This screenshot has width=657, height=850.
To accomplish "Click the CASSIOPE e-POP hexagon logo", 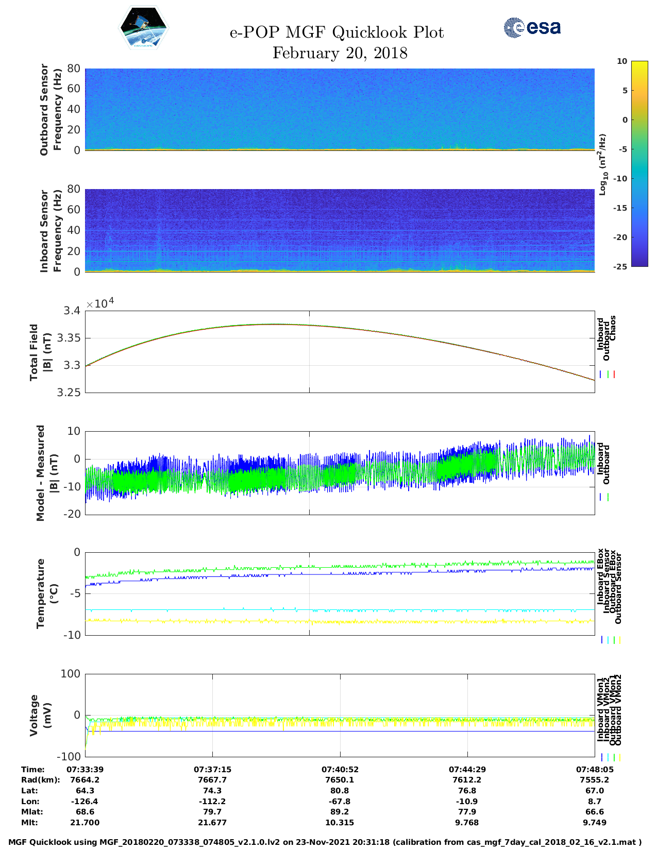I will (143, 28).
